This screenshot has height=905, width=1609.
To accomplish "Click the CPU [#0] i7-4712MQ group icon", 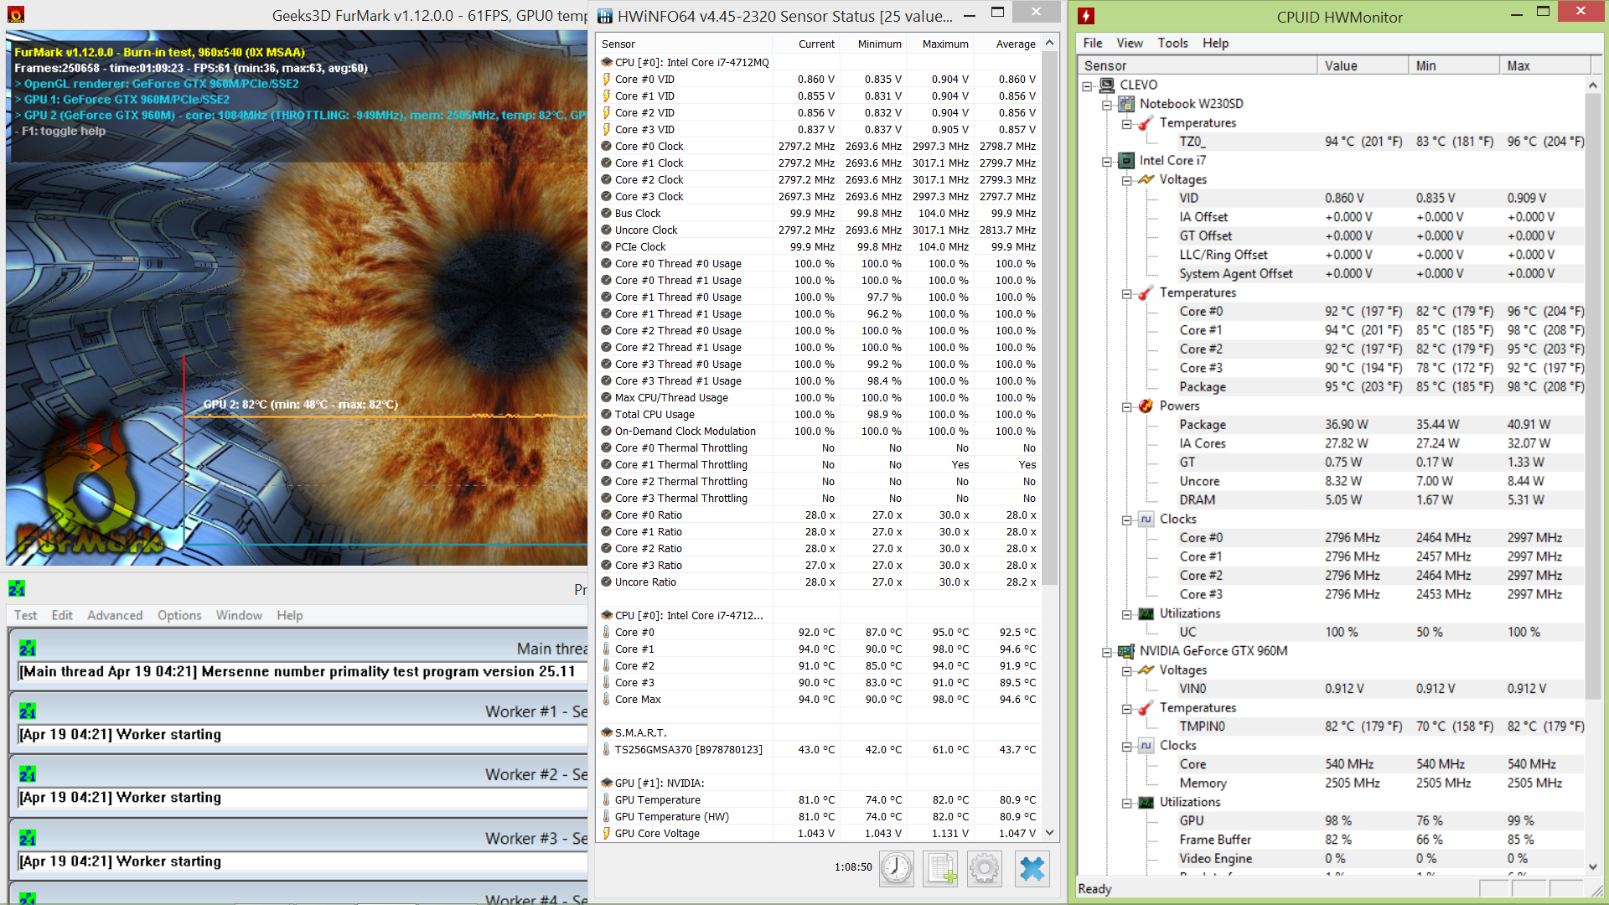I will click(607, 62).
